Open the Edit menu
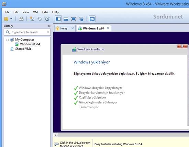 point(16,12)
